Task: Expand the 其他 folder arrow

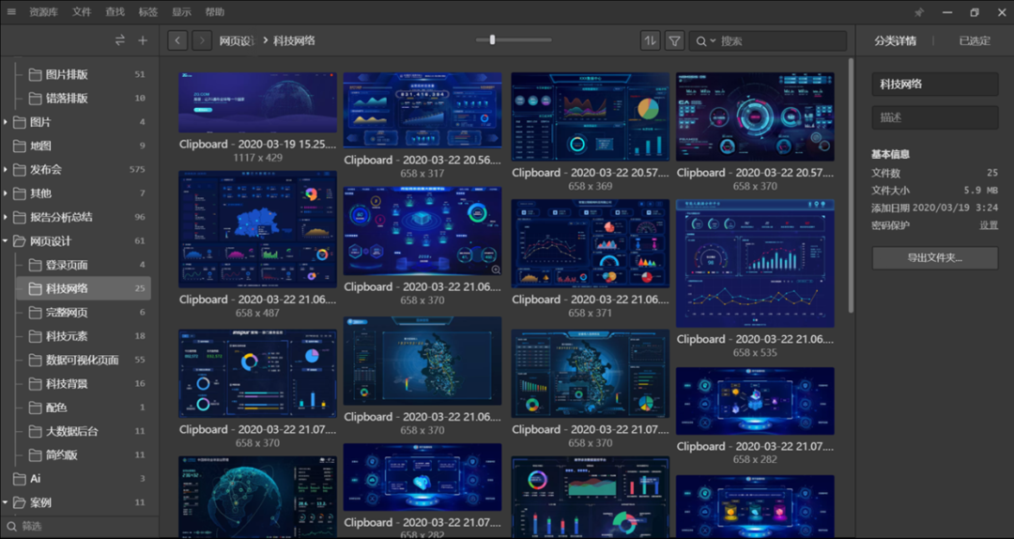Action: coord(6,193)
